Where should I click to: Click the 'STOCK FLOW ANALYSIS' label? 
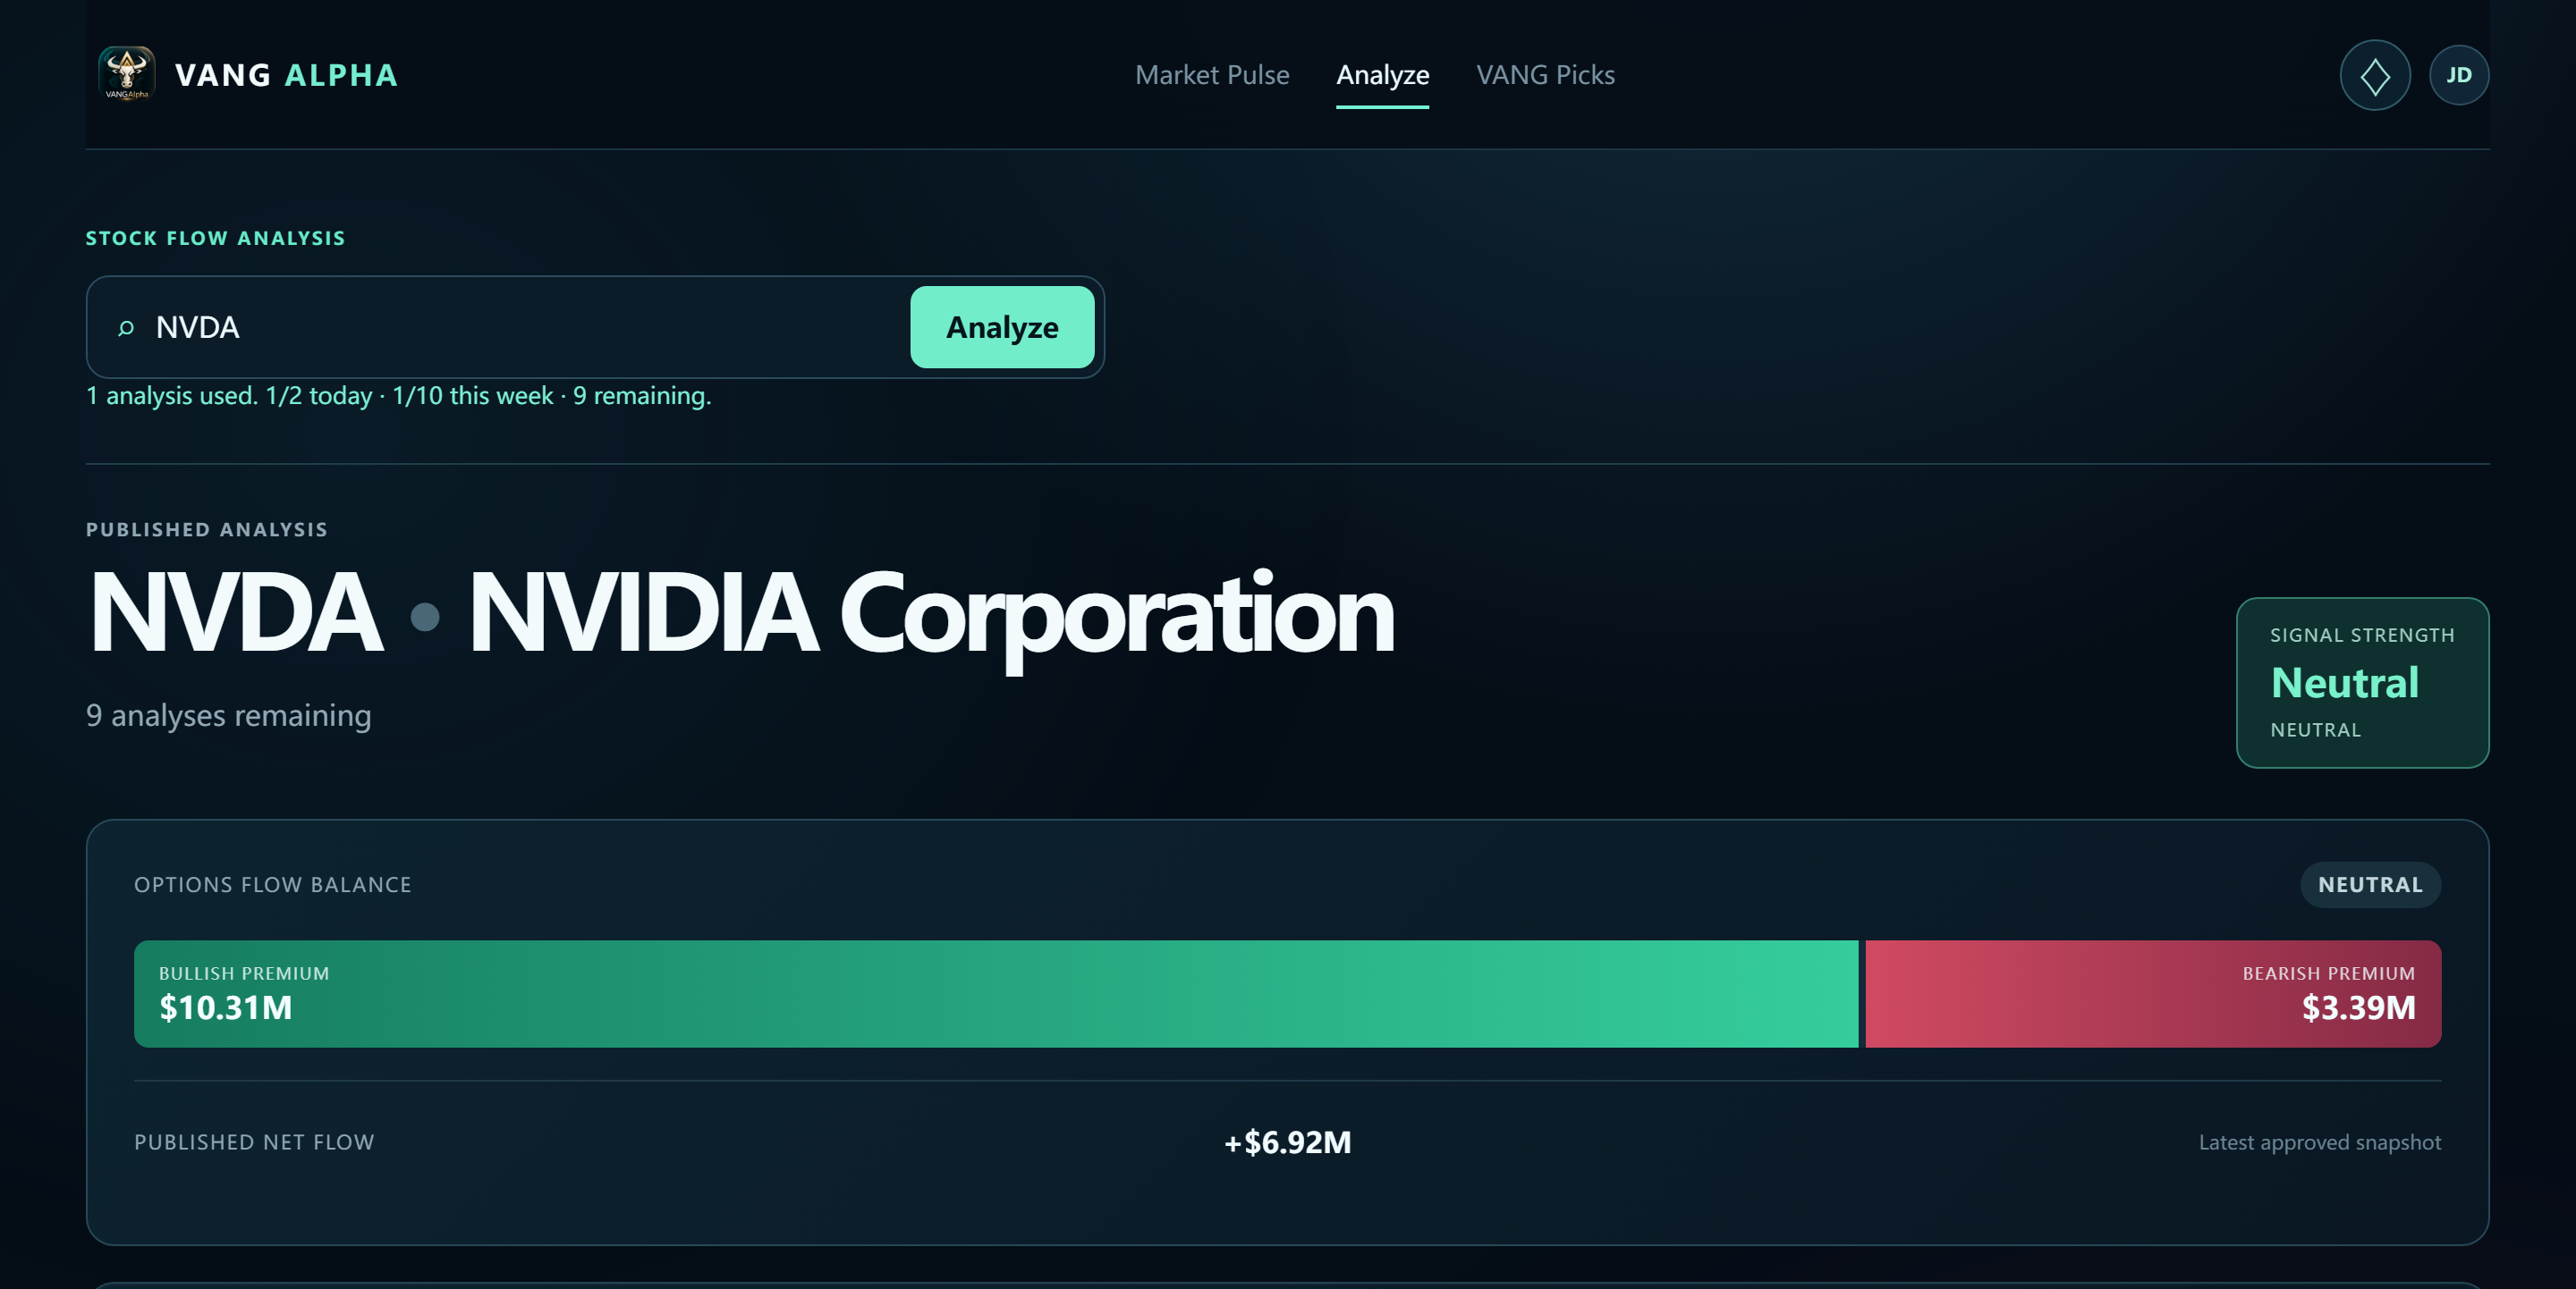click(216, 238)
